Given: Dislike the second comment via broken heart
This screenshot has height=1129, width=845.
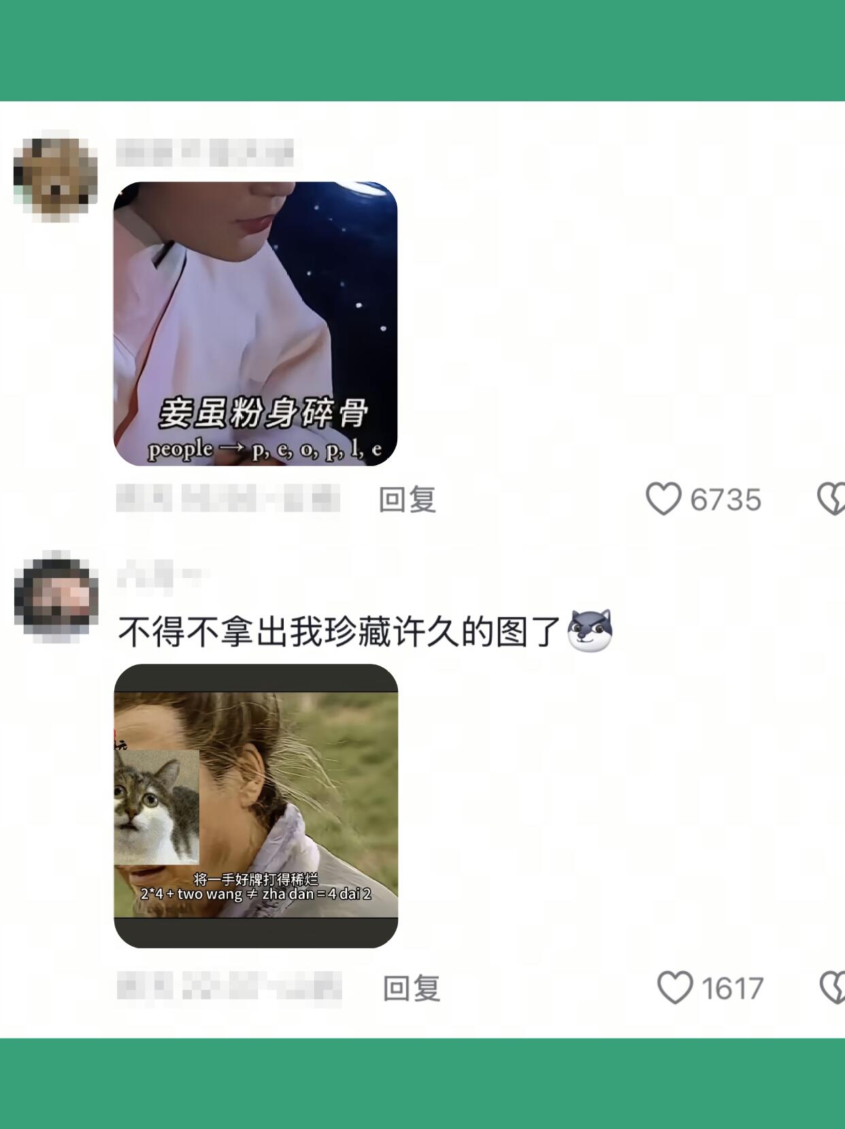Looking at the screenshot, I should 833,988.
